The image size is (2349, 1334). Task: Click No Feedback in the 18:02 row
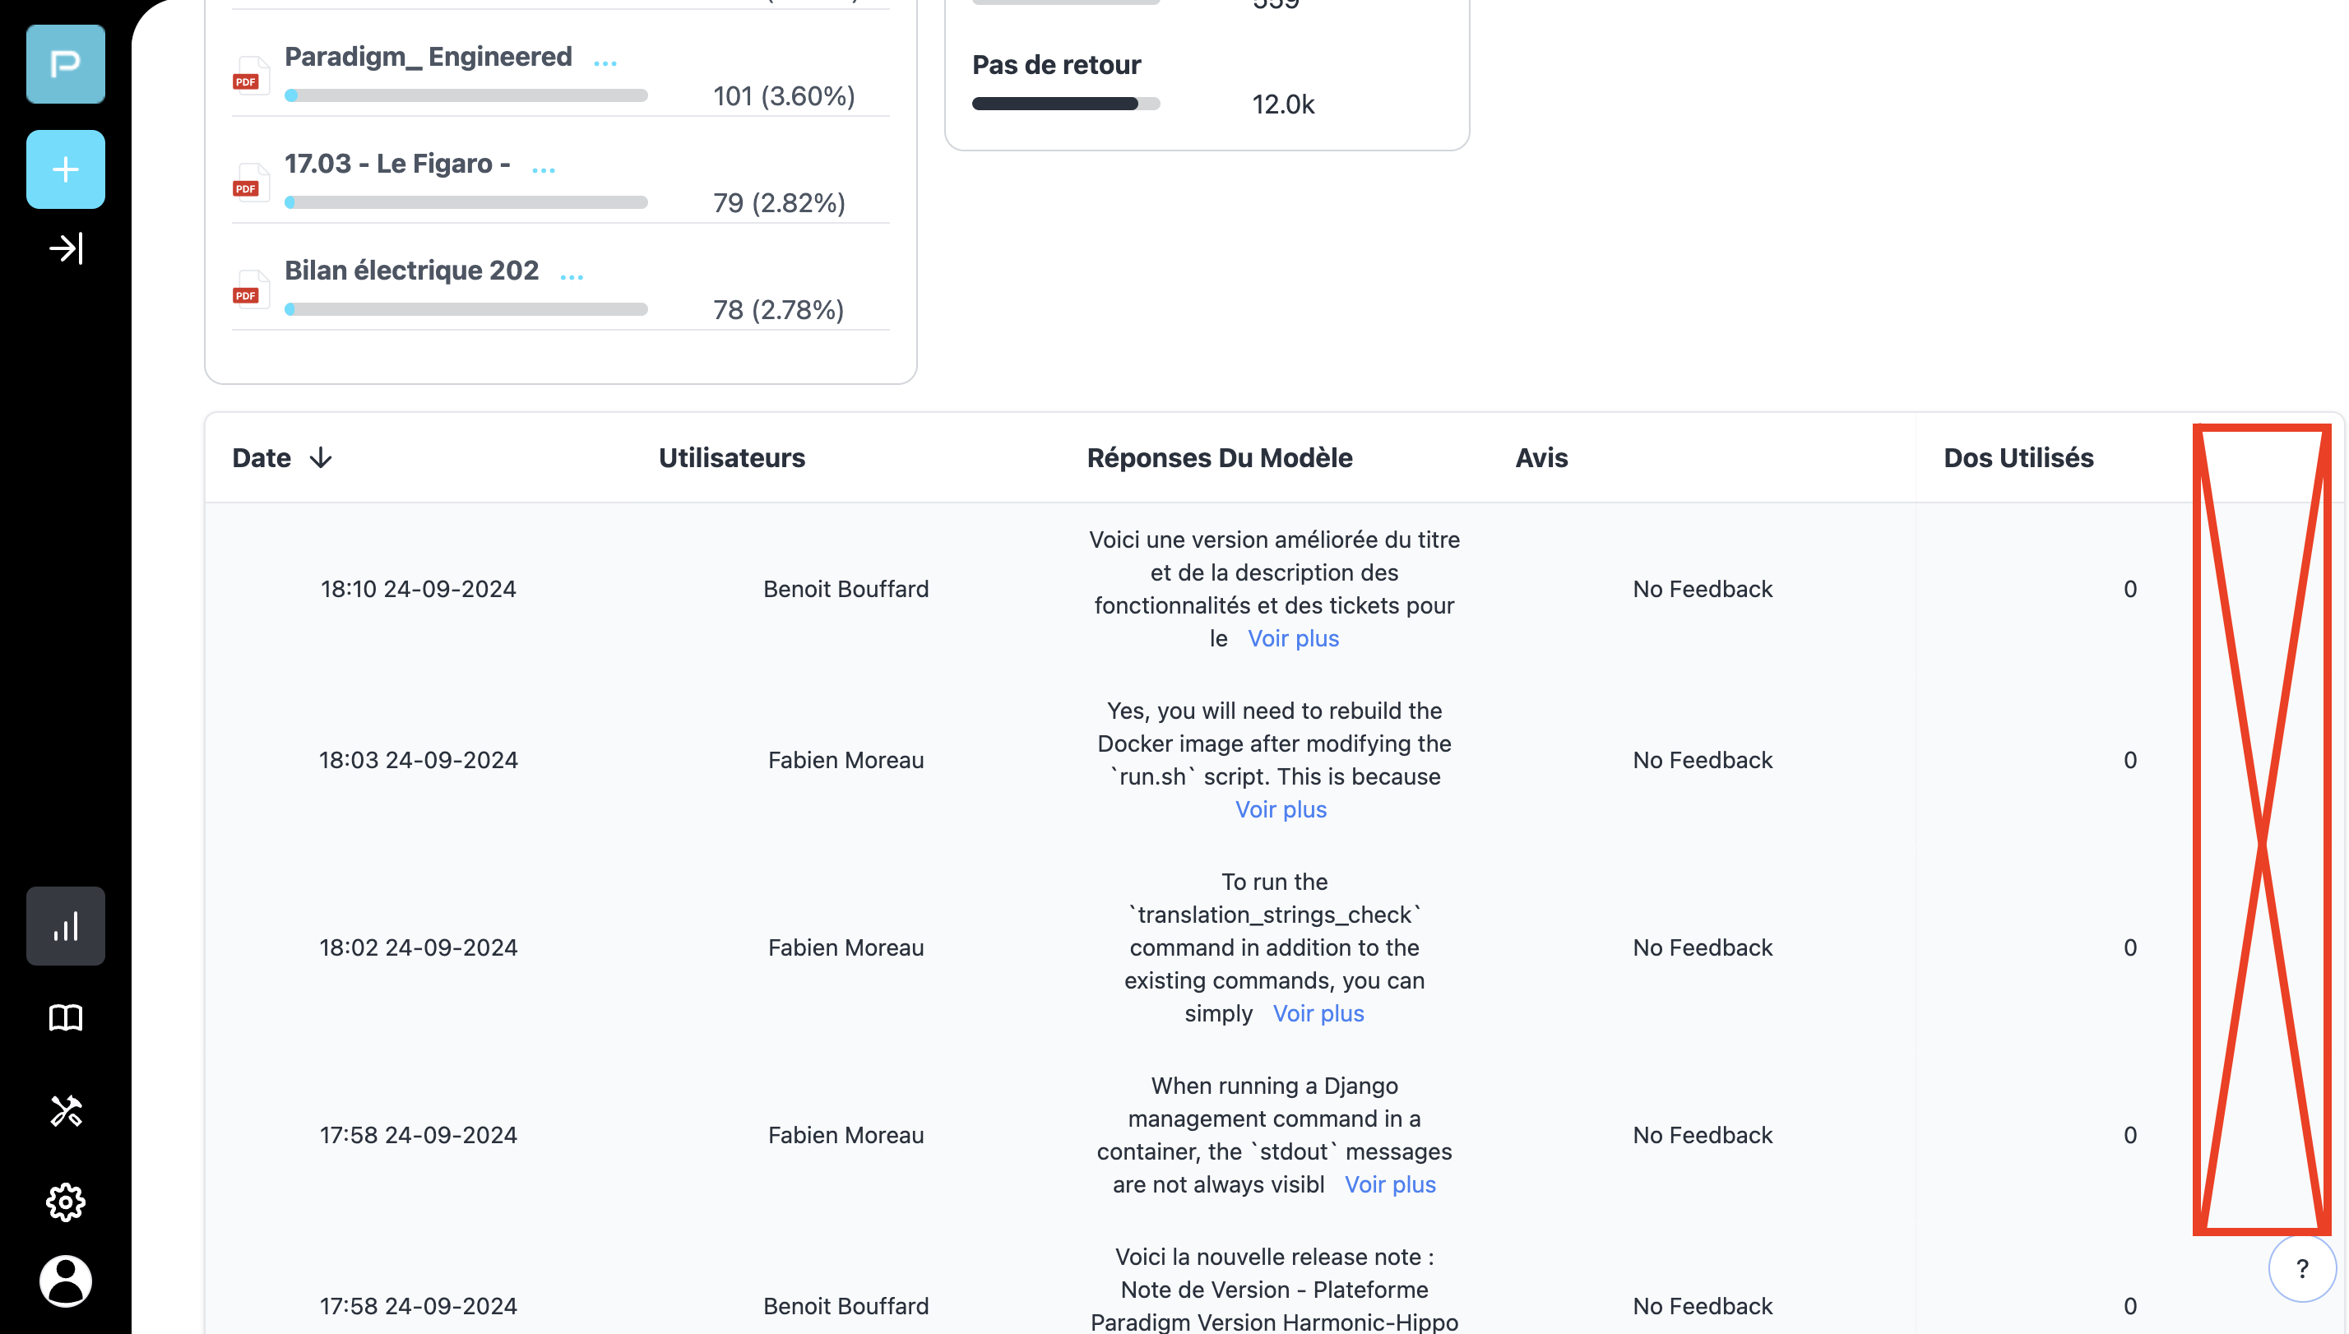click(x=1703, y=947)
